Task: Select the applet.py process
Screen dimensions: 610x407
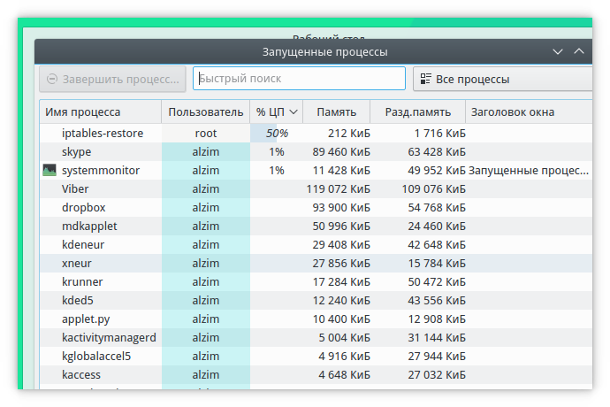Action: point(86,319)
